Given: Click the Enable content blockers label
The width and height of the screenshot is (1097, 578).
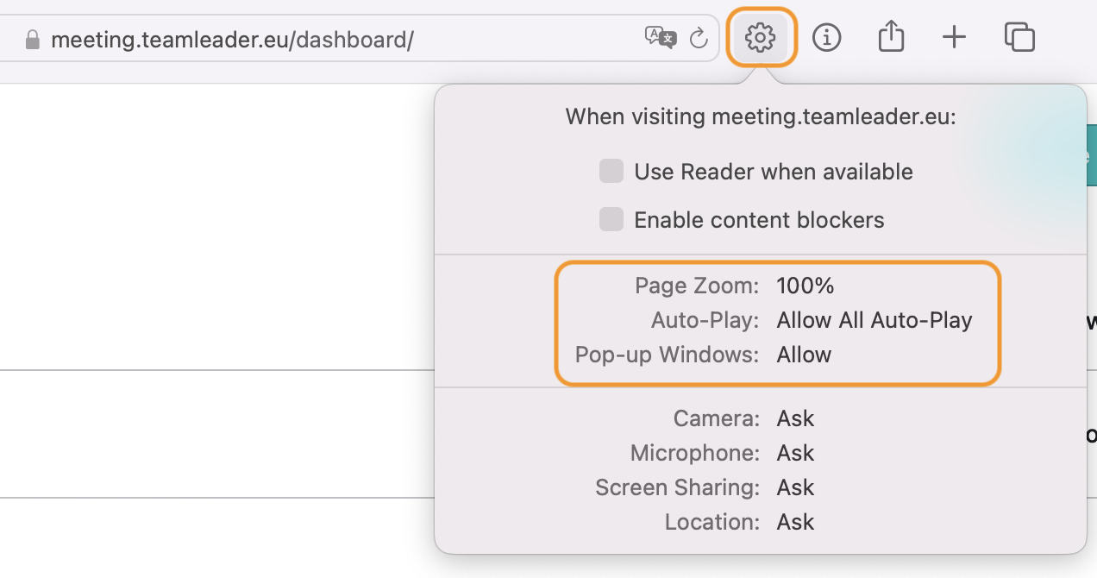Looking at the screenshot, I should click(759, 220).
